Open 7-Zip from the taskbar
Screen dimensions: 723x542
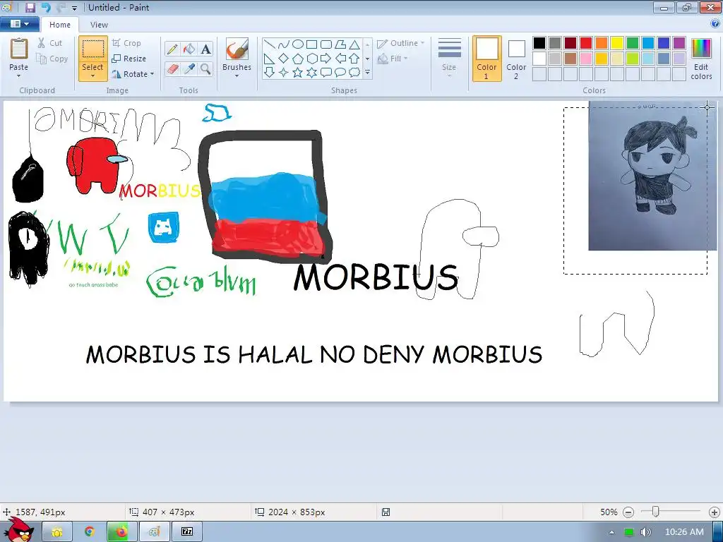coord(187,531)
